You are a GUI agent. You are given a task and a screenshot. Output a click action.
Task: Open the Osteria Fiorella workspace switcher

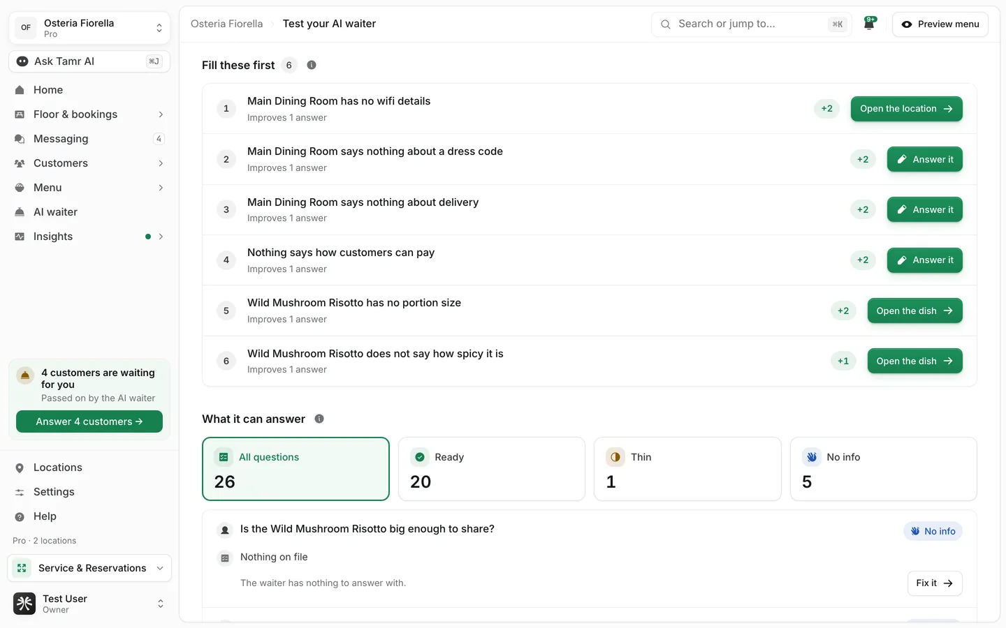tap(89, 28)
